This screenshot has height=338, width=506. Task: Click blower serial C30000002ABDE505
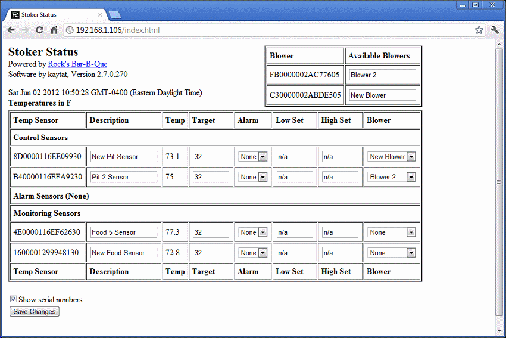click(x=305, y=95)
